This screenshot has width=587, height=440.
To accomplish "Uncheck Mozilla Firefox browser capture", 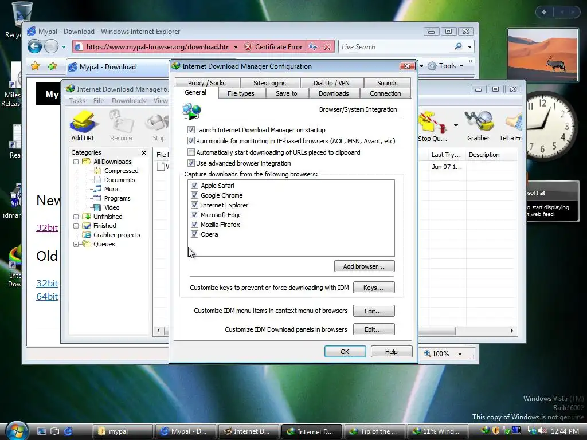I will (x=194, y=224).
